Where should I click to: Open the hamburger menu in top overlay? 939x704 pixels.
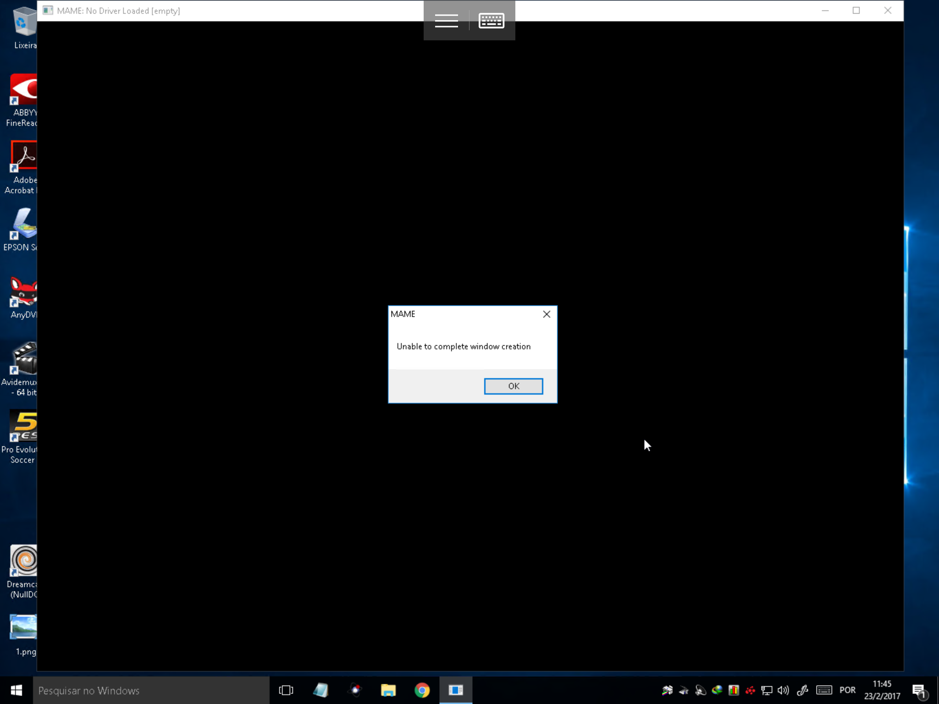(446, 21)
